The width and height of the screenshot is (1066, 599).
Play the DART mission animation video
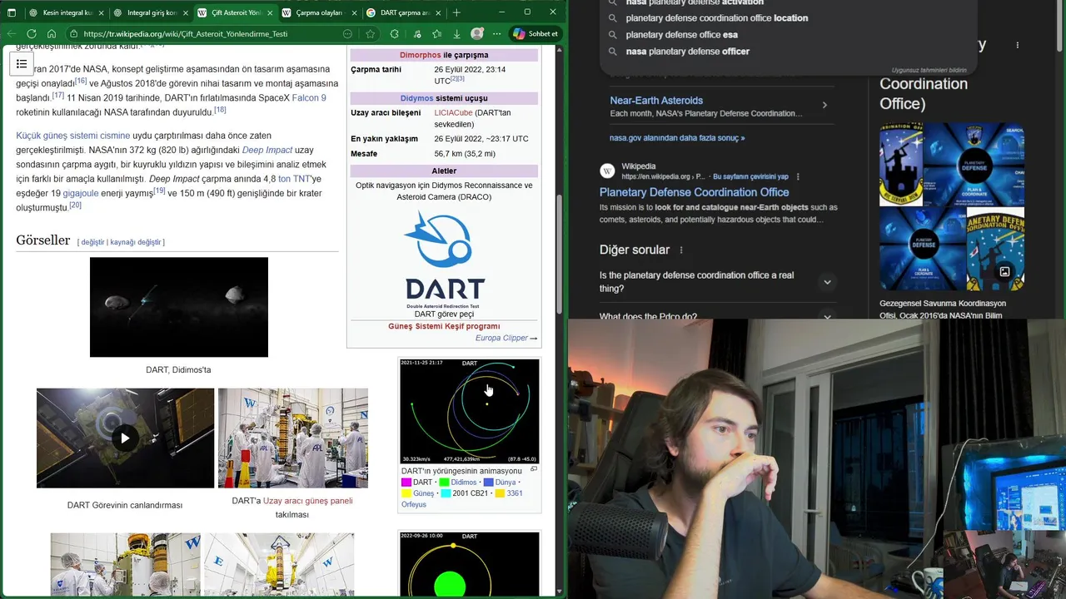125,438
